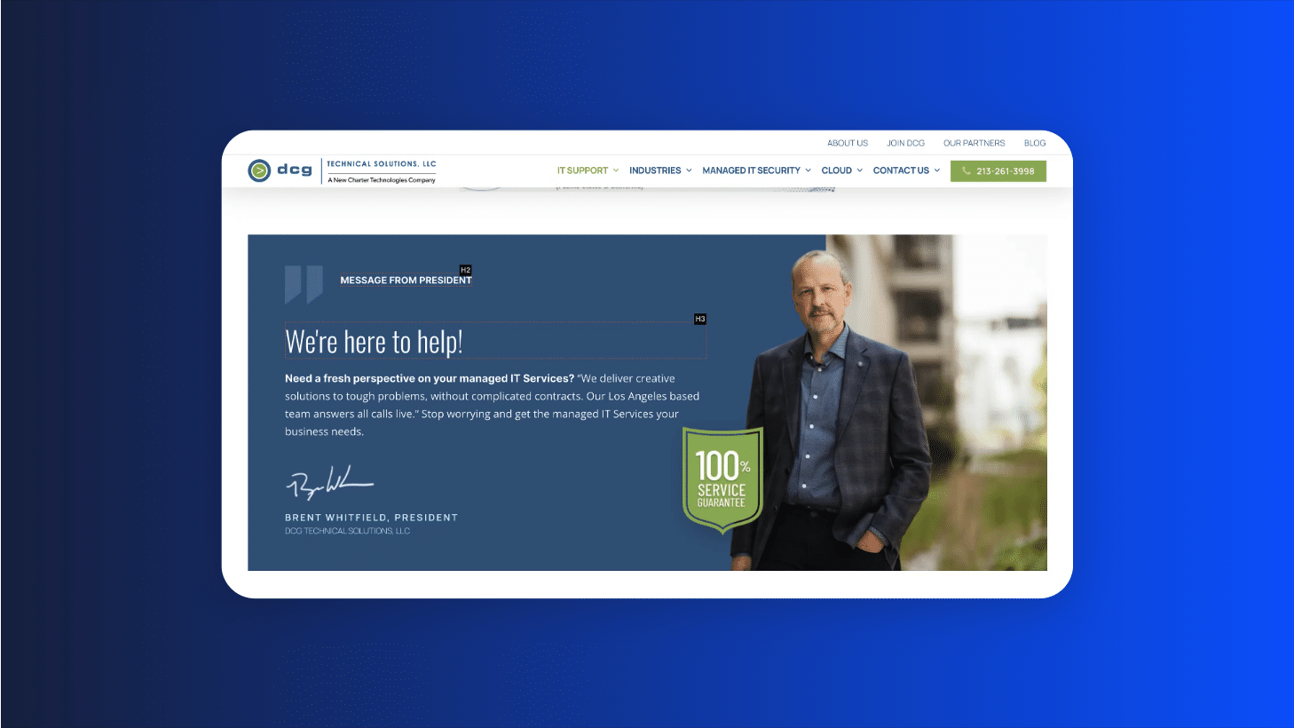The image size is (1294, 728).
Task: Expand the Cloud menu chevron
Action: [859, 170]
